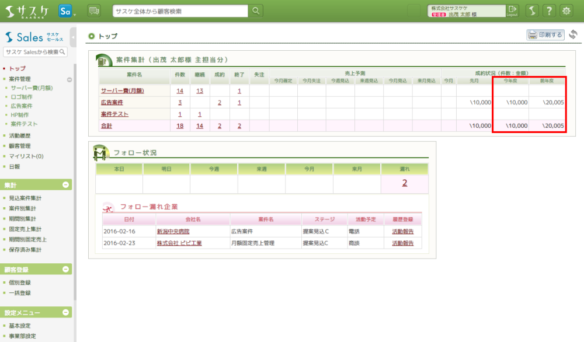
Task: Collapse the 顧客登録 sidebar section
Action: click(x=66, y=270)
